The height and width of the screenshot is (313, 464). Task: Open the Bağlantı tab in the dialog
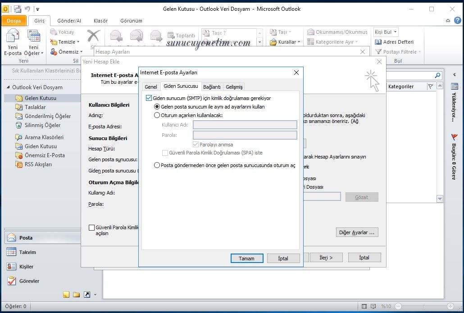[212, 86]
